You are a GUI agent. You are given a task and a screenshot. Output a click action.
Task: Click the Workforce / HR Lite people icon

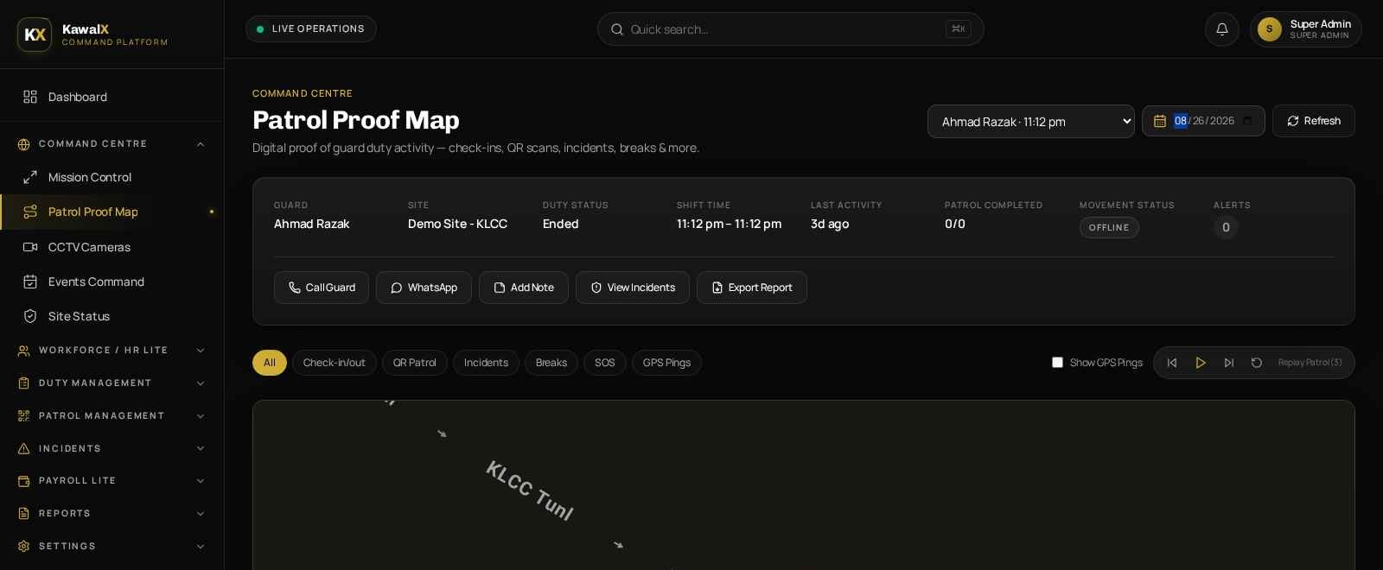coord(23,351)
